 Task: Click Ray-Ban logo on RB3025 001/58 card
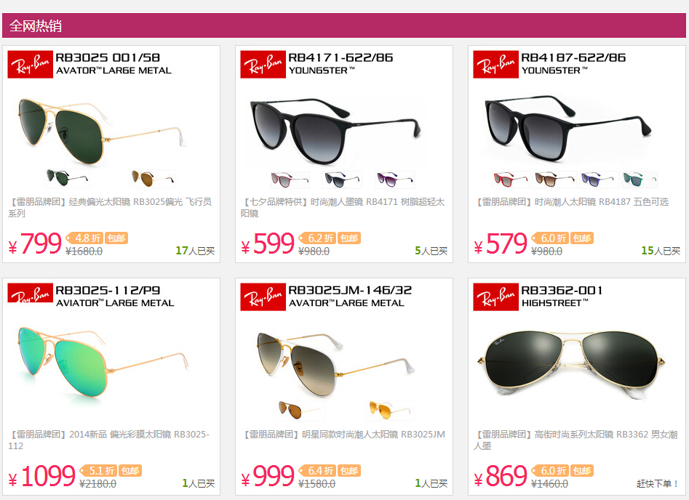pyautogui.click(x=30, y=64)
